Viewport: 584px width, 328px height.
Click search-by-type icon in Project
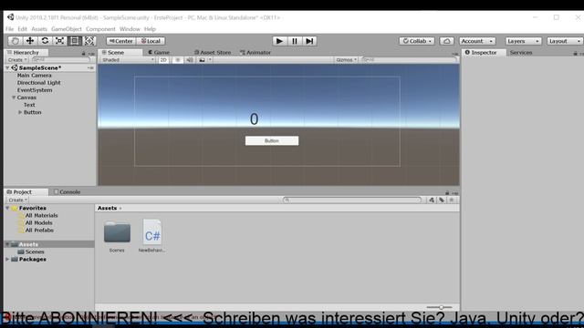click(432, 200)
